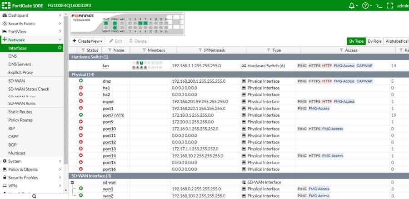The width and height of the screenshot is (409, 199).
Task: Click the Type column filter icon
Action: point(269,50)
